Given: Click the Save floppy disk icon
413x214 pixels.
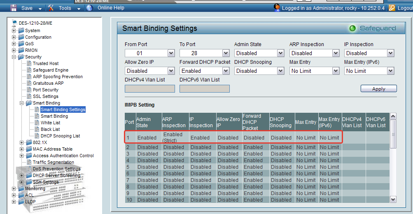Looking at the screenshot, I should (x=14, y=8).
